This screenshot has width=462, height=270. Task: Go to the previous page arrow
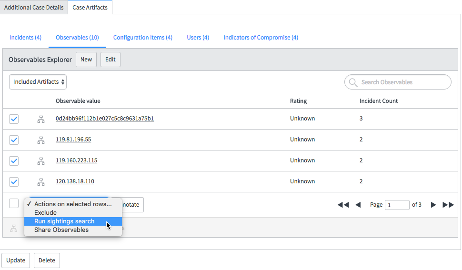[x=358, y=205]
